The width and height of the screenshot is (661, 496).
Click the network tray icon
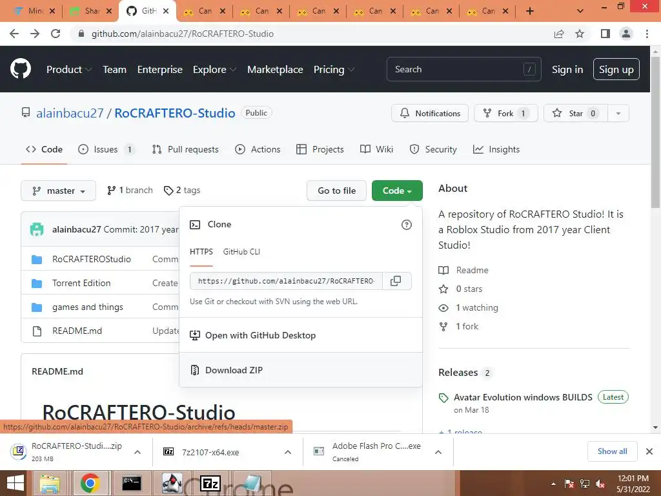(x=585, y=484)
